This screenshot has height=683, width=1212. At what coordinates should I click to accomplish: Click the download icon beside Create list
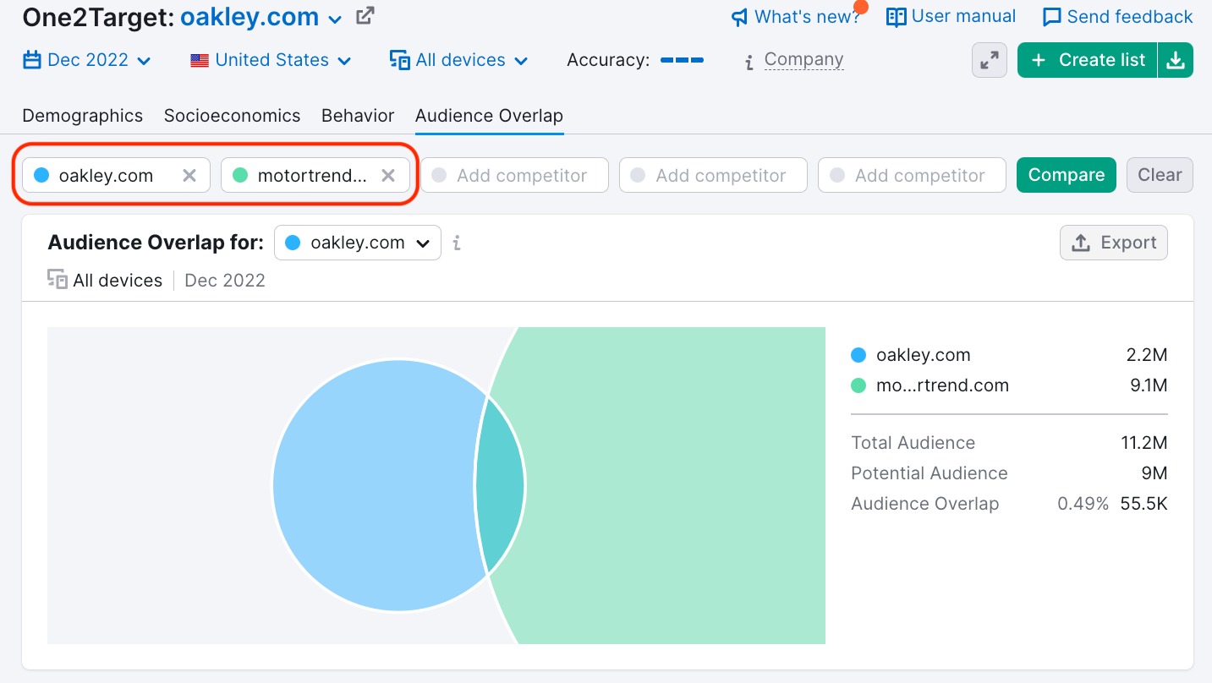1176,60
